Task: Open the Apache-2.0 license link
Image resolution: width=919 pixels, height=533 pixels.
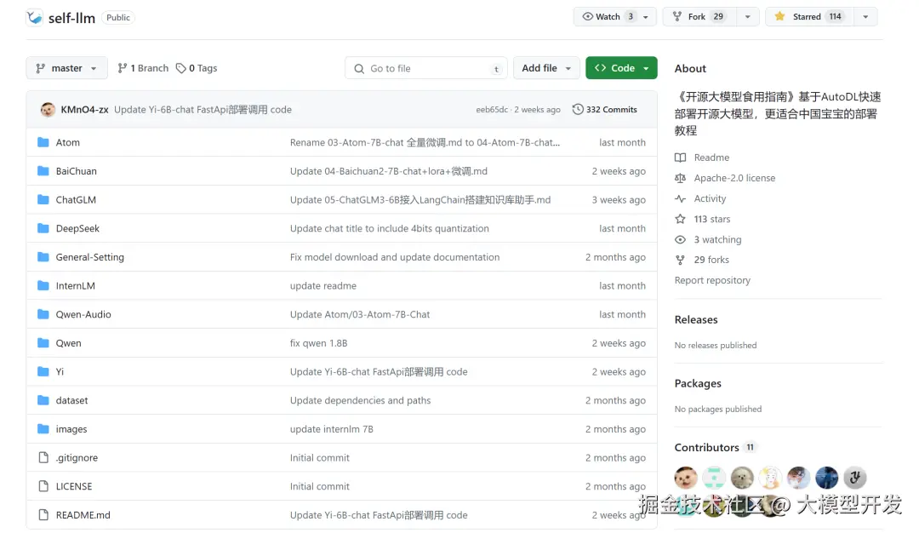Action: coord(734,178)
